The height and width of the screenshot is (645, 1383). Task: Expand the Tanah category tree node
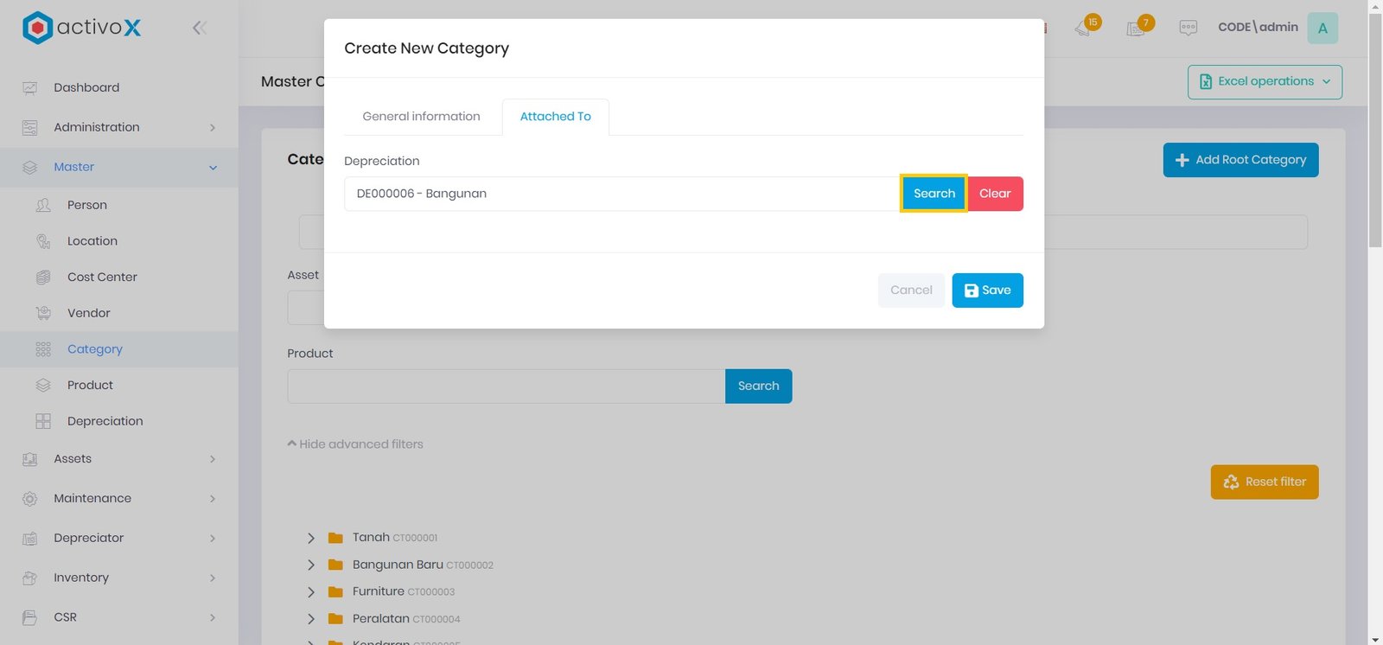(311, 538)
